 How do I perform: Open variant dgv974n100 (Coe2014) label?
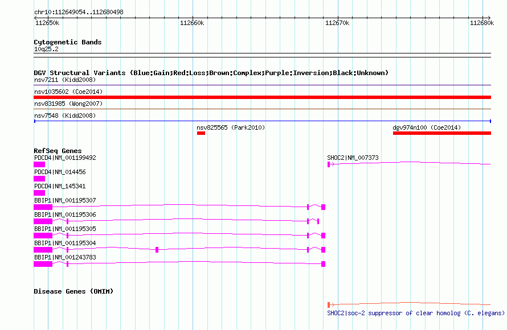[x=427, y=127]
